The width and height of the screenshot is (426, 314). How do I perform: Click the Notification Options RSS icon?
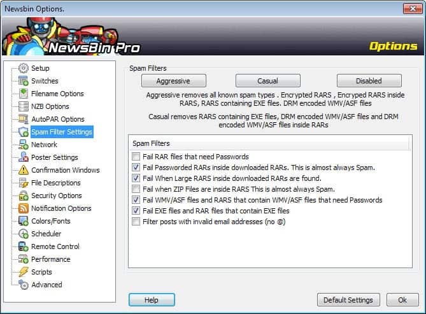(24, 208)
